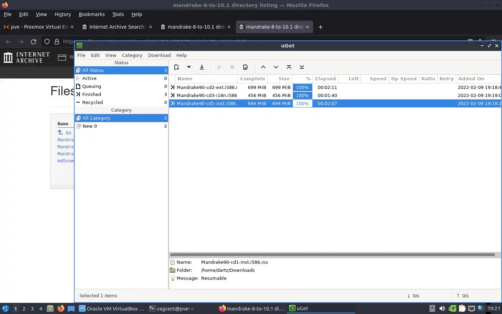This screenshot has width=502, height=314.
Task: Click the download Properties toolbar icon
Action: (x=245, y=67)
